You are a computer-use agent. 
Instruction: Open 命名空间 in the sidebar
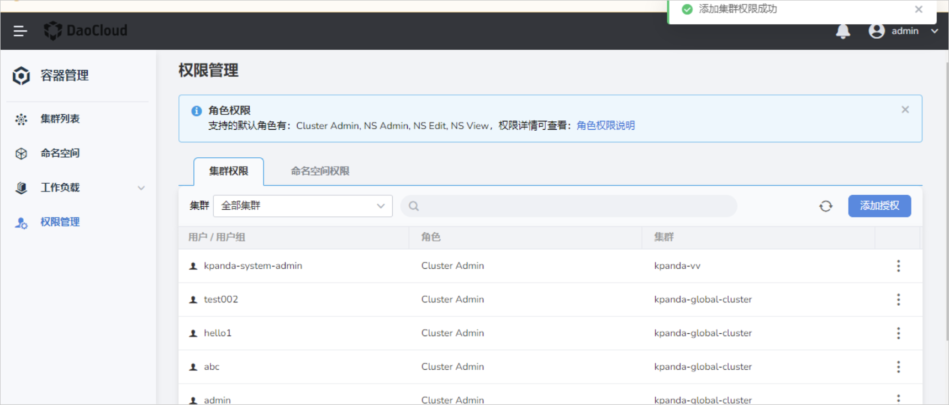60,153
